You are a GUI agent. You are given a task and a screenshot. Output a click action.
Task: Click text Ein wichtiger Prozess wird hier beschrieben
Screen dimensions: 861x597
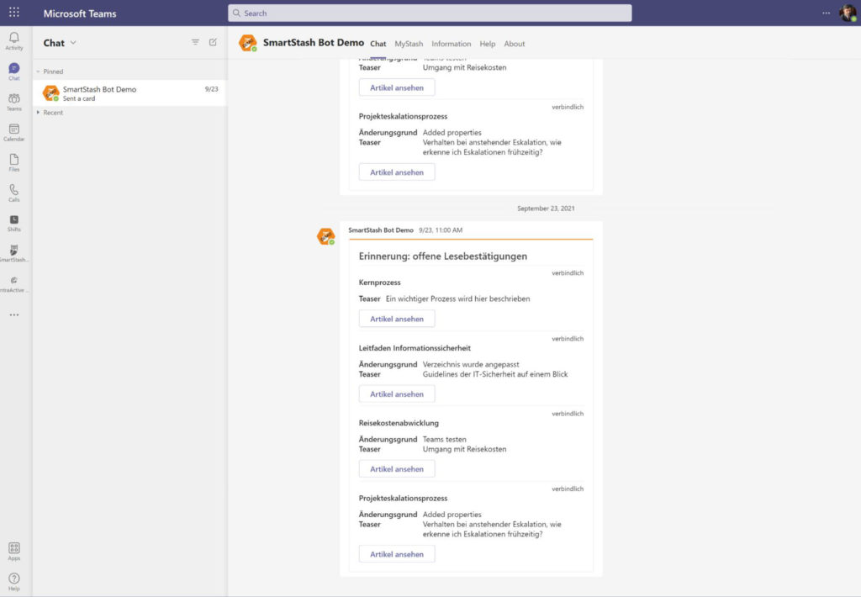click(457, 298)
